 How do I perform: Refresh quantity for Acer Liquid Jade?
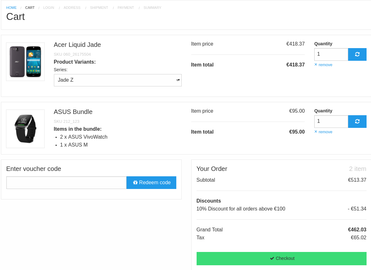[x=357, y=54]
